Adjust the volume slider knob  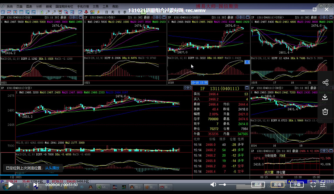coord(225,185)
